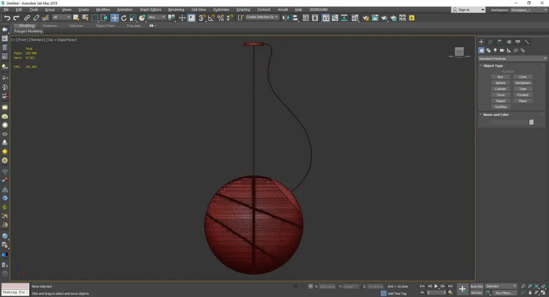Click the ViewCube in the viewport
This screenshot has width=549, height=297.
459,52
